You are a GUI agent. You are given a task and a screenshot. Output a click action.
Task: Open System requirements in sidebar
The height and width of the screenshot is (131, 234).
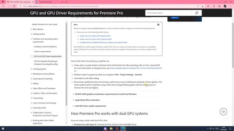tap(42, 52)
